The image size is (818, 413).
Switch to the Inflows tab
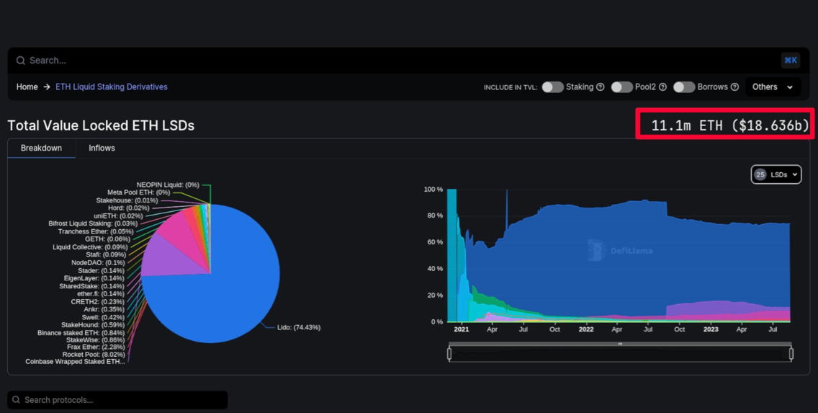tap(102, 148)
